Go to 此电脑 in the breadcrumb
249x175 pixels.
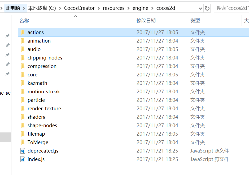[13, 8]
